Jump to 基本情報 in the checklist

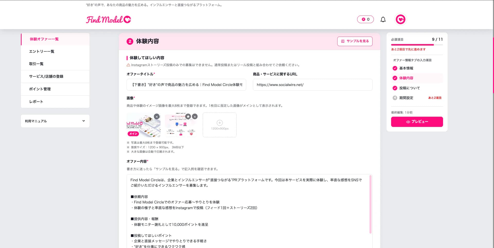pos(417,68)
